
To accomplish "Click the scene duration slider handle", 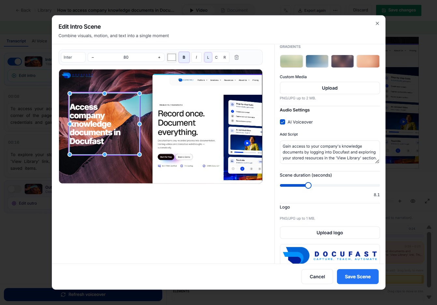I will tap(308, 185).
